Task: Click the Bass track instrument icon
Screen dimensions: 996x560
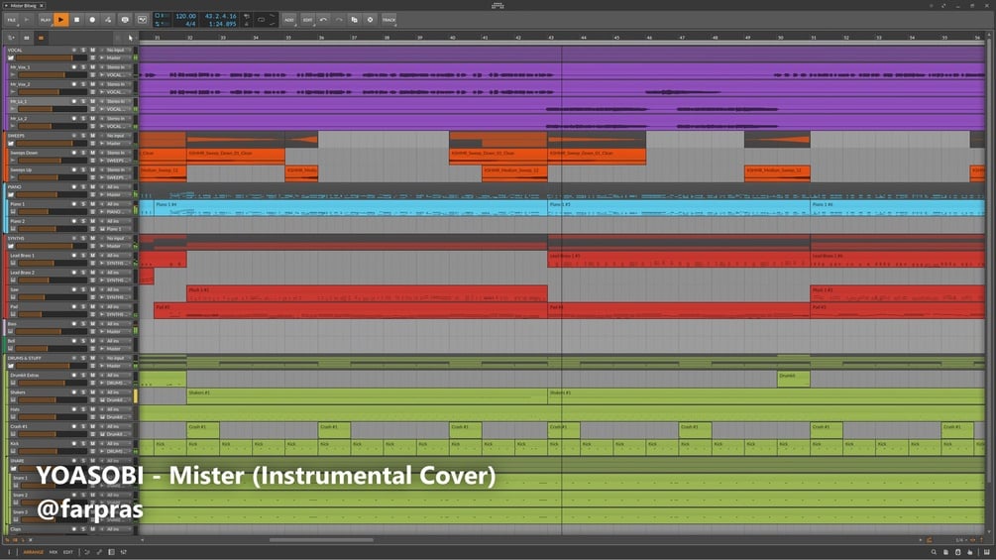Action: click(x=11, y=332)
